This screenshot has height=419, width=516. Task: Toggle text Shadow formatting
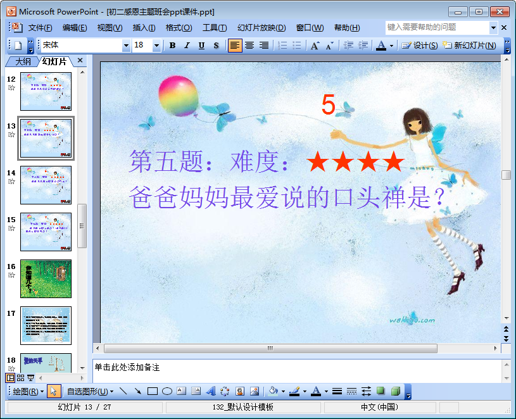pyautogui.click(x=216, y=46)
